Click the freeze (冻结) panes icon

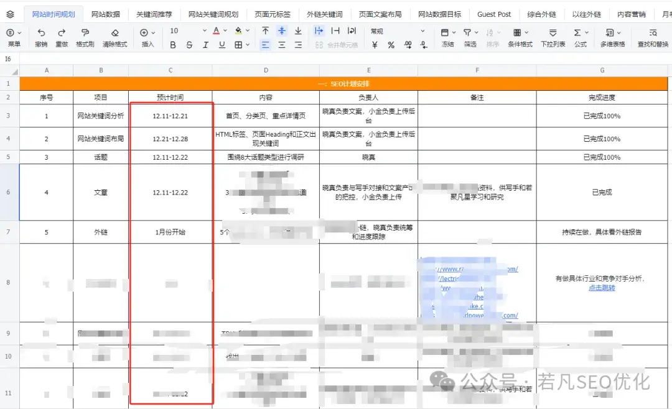445,32
